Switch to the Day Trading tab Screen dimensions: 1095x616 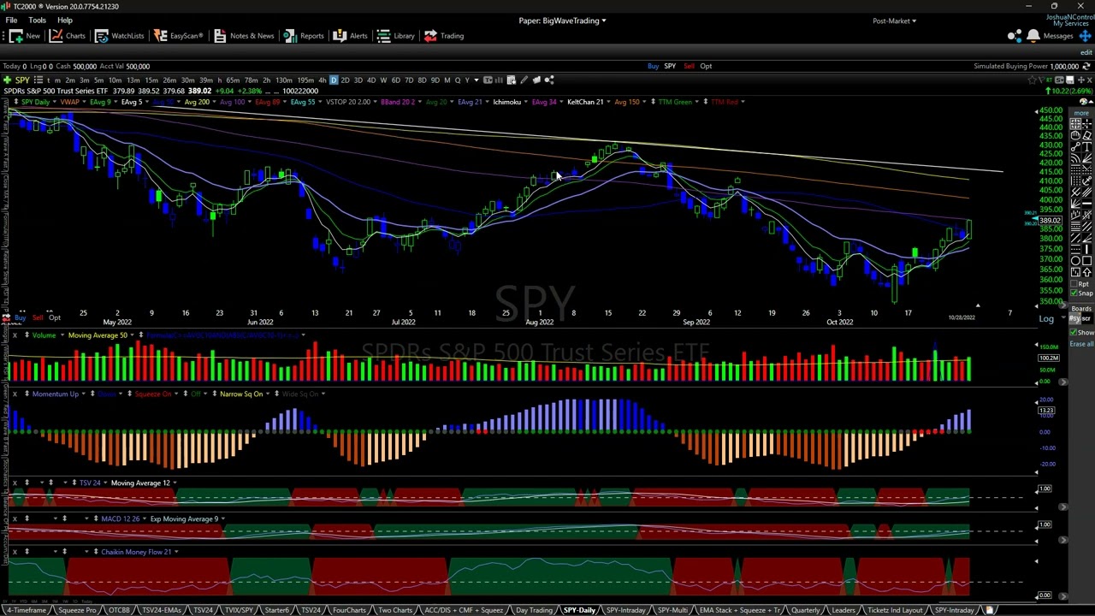point(534,610)
